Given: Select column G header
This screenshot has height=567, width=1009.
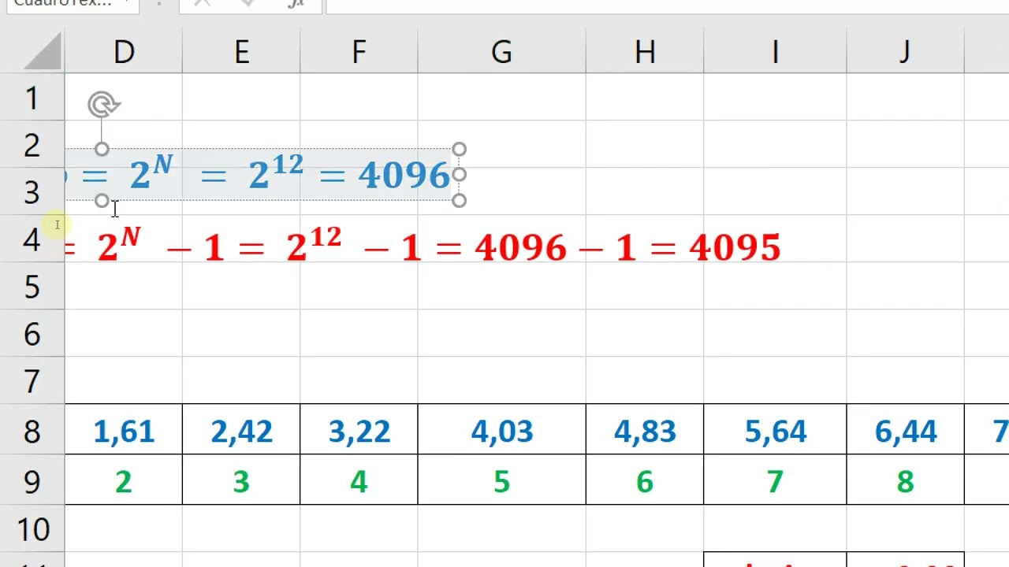Looking at the screenshot, I should (501, 52).
